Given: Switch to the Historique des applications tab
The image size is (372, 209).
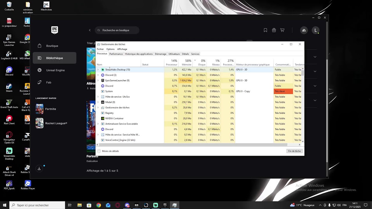Looking at the screenshot, I should coord(139,54).
